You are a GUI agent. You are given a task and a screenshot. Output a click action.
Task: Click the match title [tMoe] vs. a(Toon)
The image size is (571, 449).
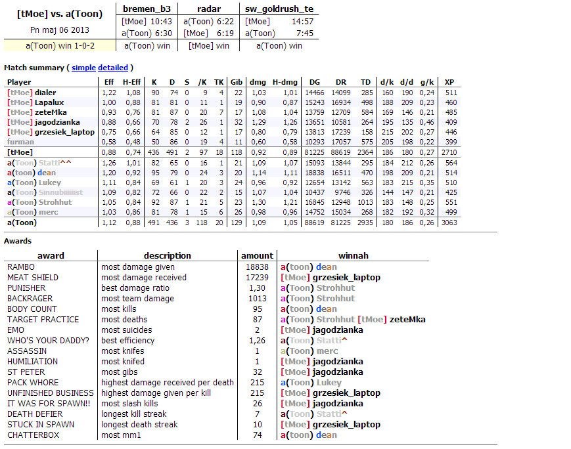59,14
